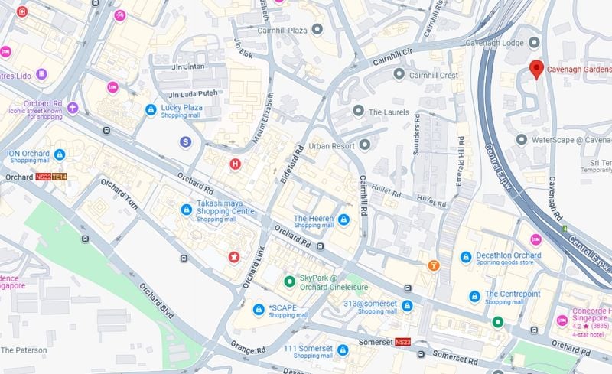Open the SkyPark @ Orchard Cineleisure green marker
The image size is (612, 374).
[289, 281]
